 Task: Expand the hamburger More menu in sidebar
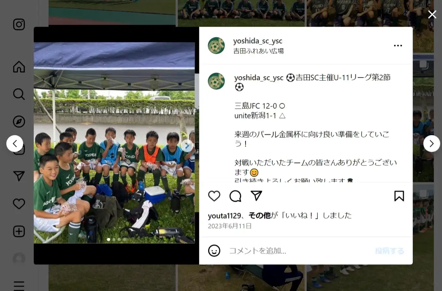pos(19,285)
